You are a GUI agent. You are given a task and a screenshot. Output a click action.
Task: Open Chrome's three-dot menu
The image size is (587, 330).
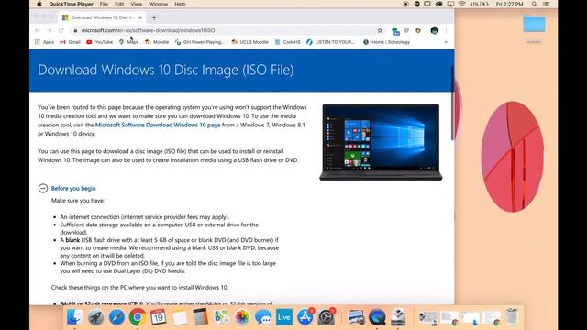pyautogui.click(x=447, y=30)
